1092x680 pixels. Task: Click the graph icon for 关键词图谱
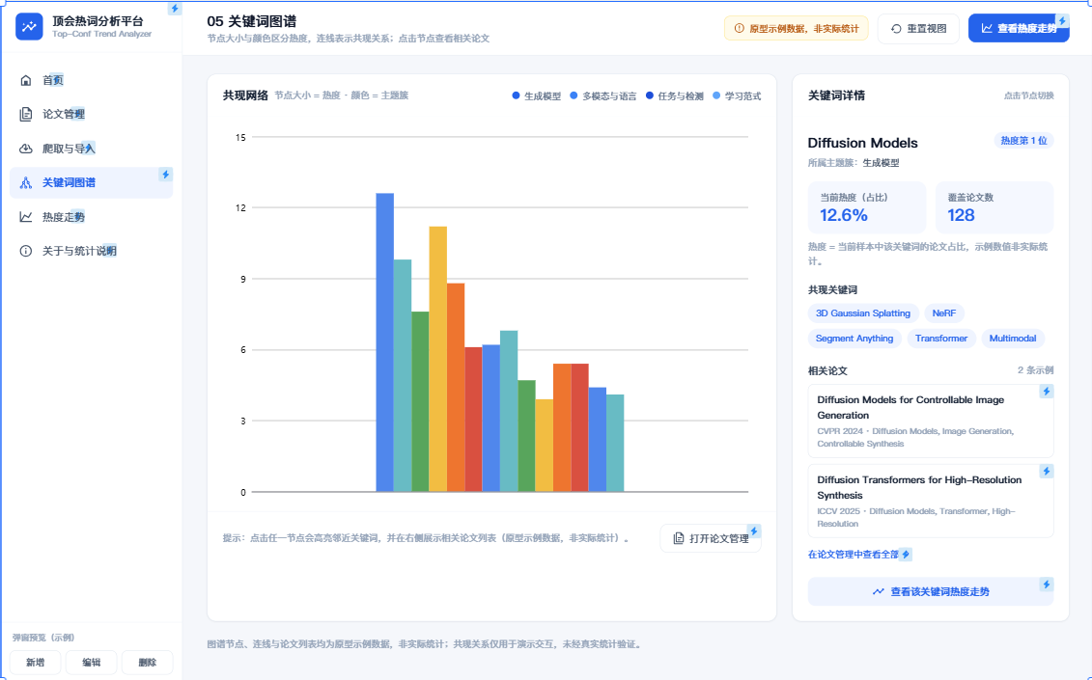26,182
